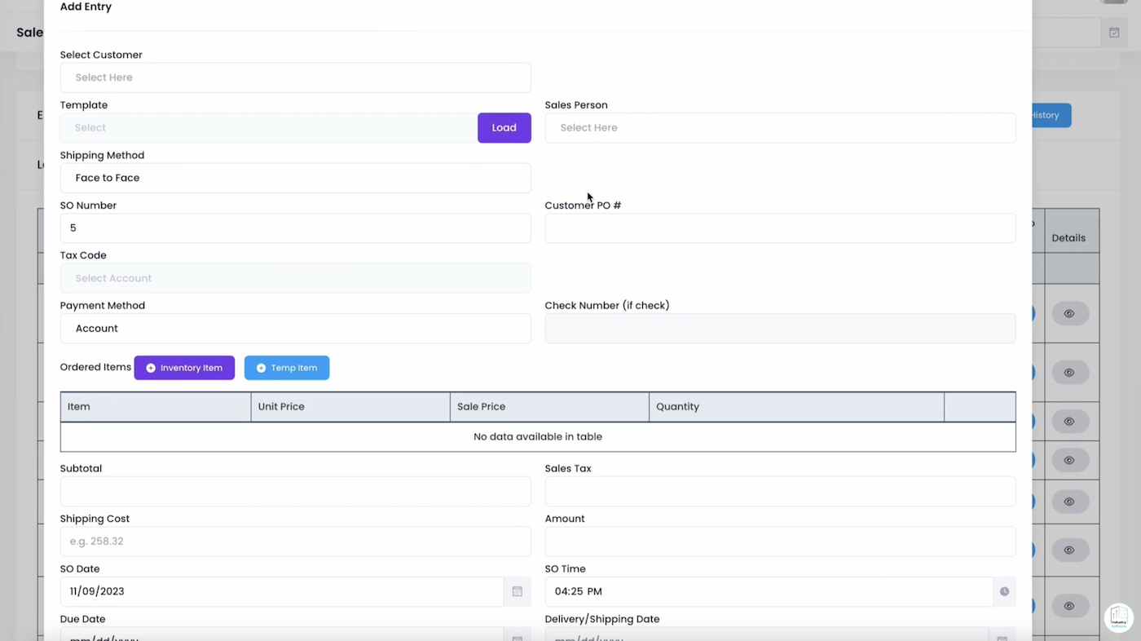Open the calendar picker for SO Date
Viewport: 1141px width, 641px height.
coord(517,591)
